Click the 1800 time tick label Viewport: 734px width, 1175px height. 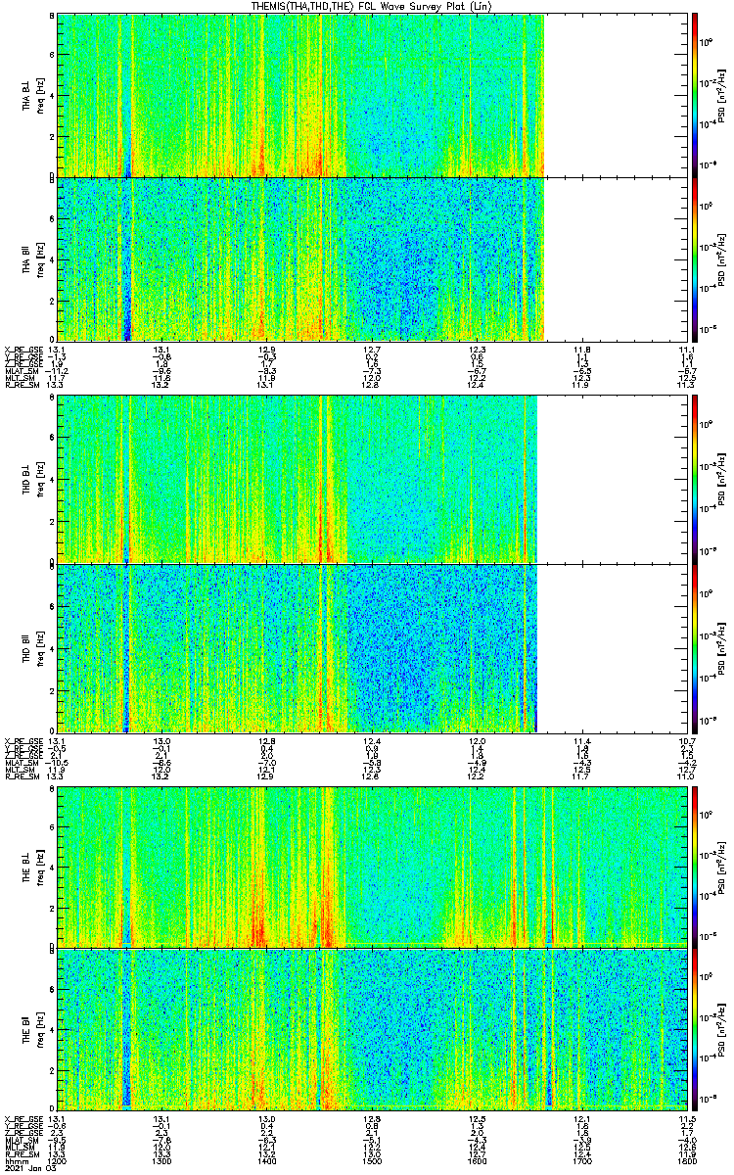pos(686,1160)
